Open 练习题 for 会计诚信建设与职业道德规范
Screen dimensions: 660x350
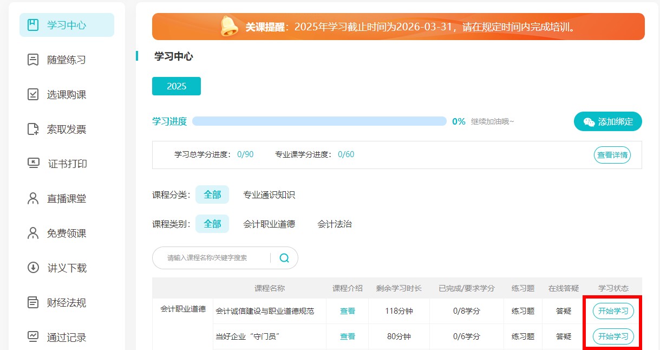click(x=523, y=311)
